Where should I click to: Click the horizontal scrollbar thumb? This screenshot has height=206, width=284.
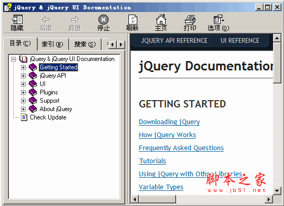157,199
